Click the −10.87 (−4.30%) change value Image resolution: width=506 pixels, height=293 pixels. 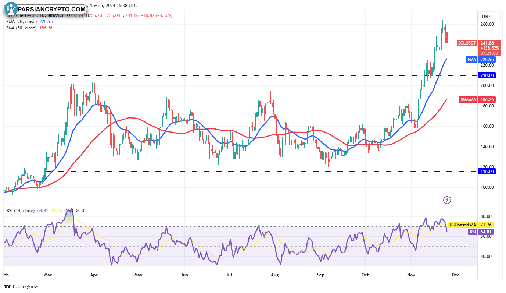tap(157, 15)
